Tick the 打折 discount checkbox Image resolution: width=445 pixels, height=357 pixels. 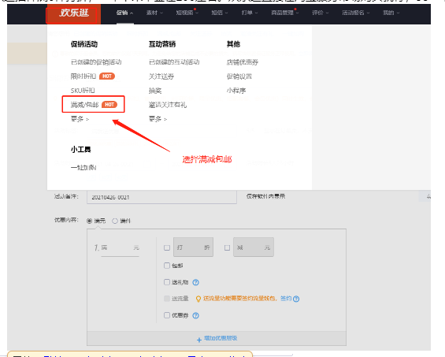(x=167, y=248)
